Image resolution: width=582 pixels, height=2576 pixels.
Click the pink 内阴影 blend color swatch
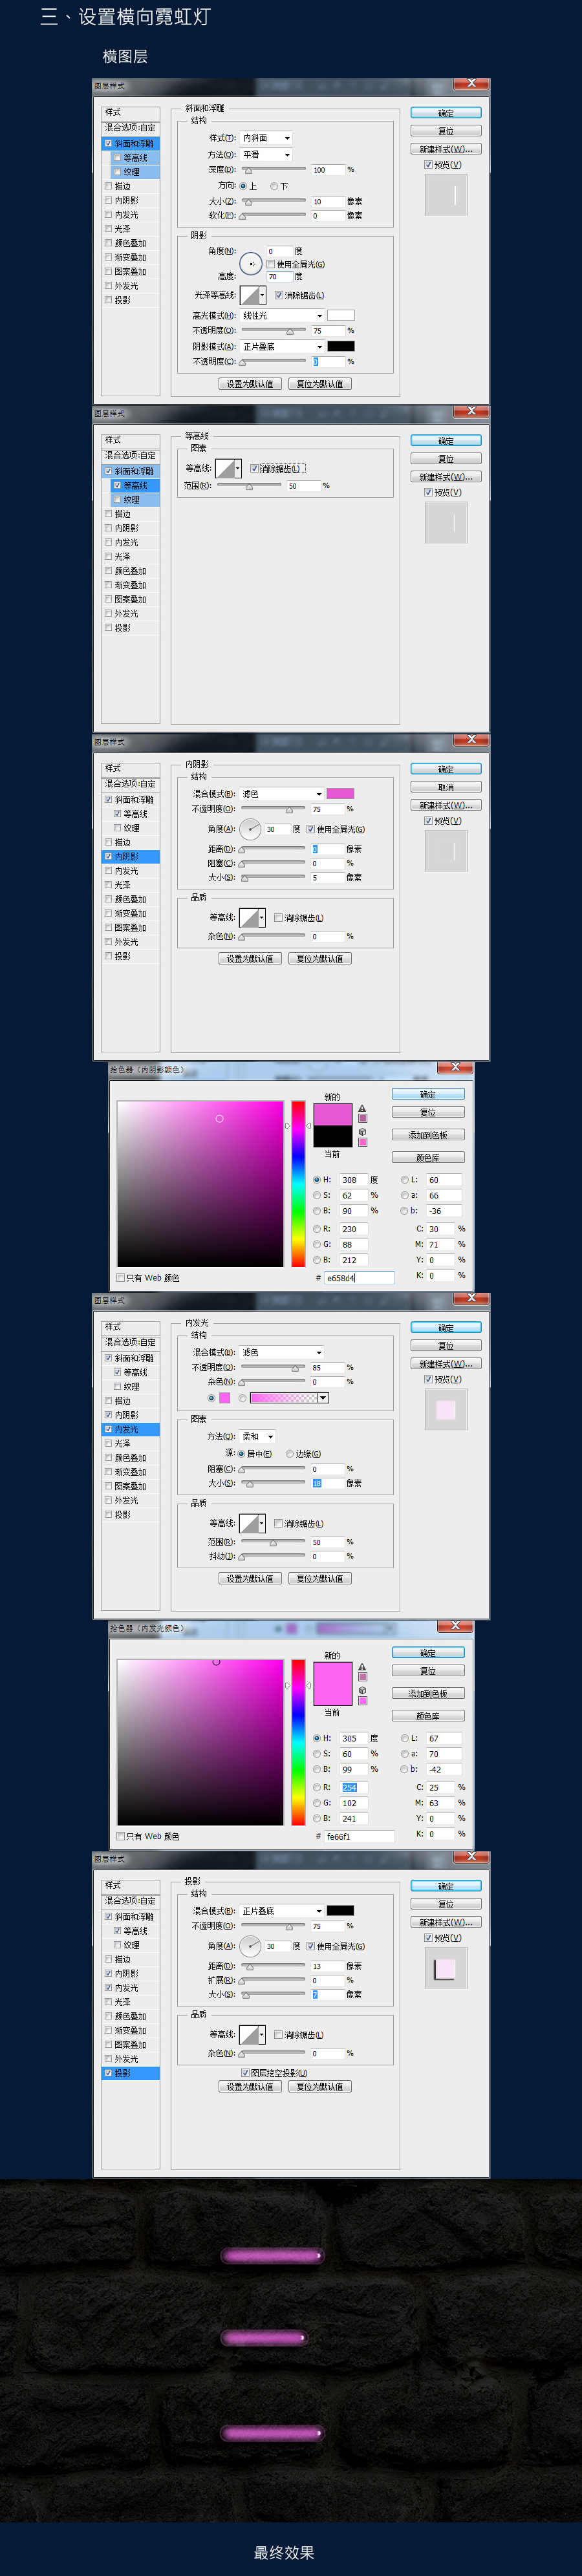click(341, 794)
